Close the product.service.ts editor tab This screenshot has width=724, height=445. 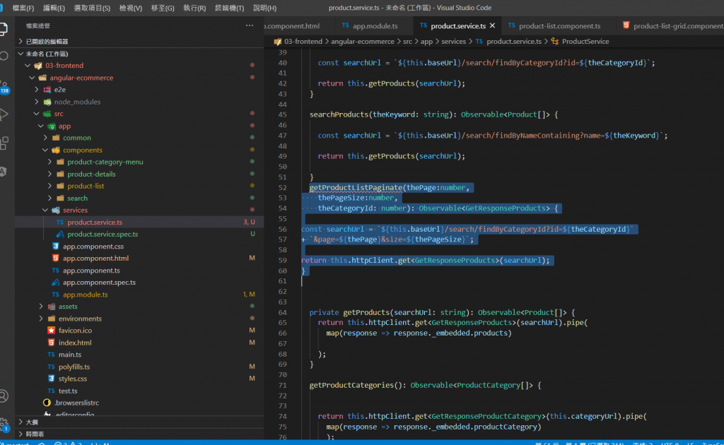(x=492, y=25)
